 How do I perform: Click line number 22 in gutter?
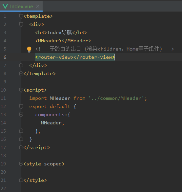point(3,188)
